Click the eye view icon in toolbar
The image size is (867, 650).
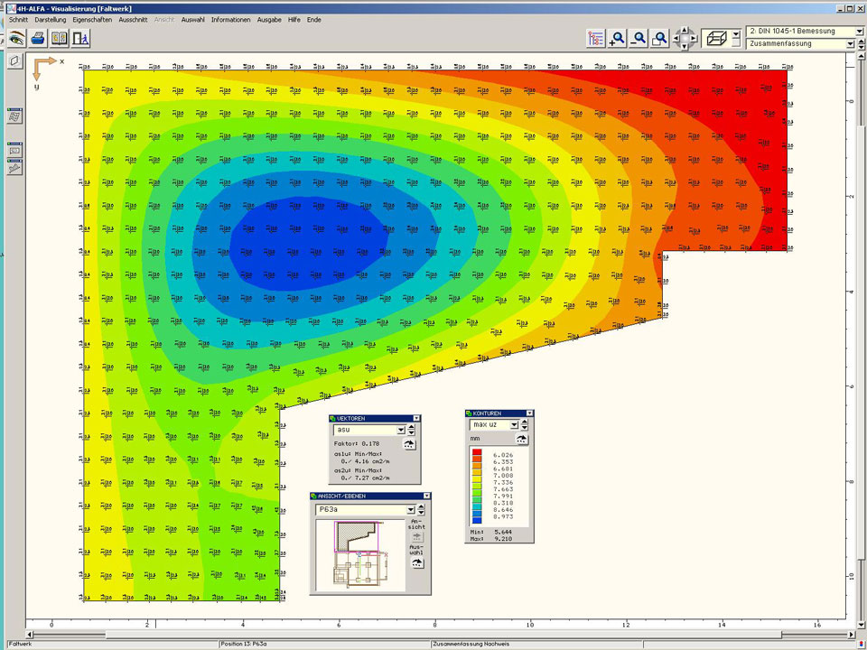[x=15, y=38]
